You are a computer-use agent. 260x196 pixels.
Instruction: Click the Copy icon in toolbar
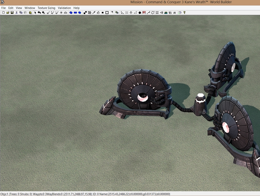pyautogui.click(x=21, y=13)
